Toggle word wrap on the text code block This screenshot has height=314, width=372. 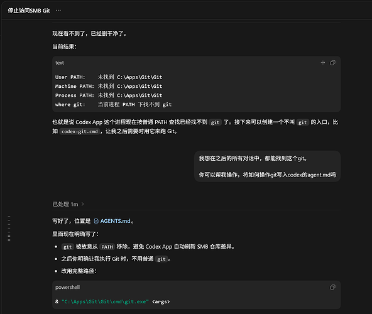point(323,63)
